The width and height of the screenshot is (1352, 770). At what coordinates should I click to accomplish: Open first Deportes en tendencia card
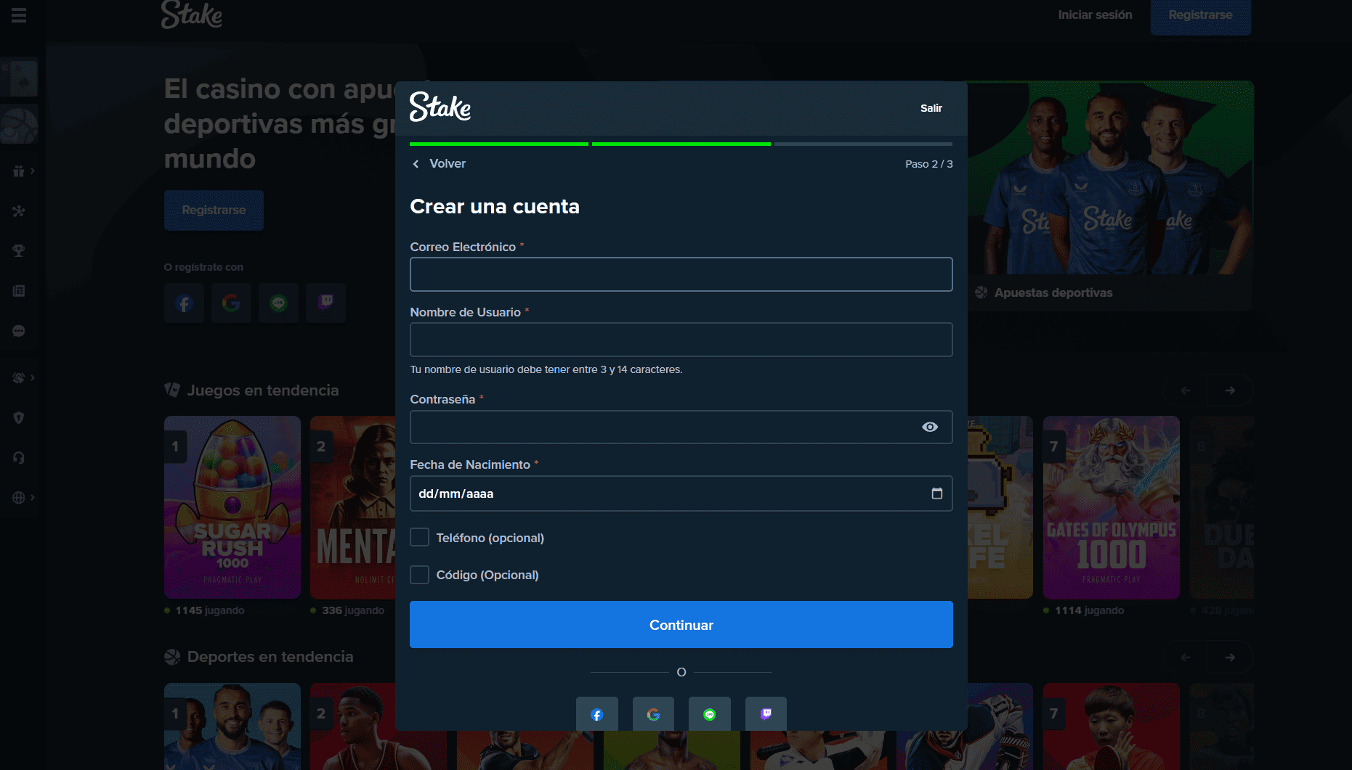[x=232, y=726]
